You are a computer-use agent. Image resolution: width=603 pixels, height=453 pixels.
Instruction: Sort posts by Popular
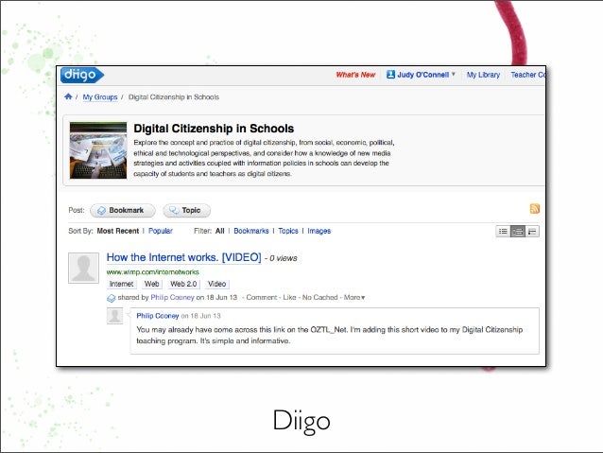click(161, 231)
